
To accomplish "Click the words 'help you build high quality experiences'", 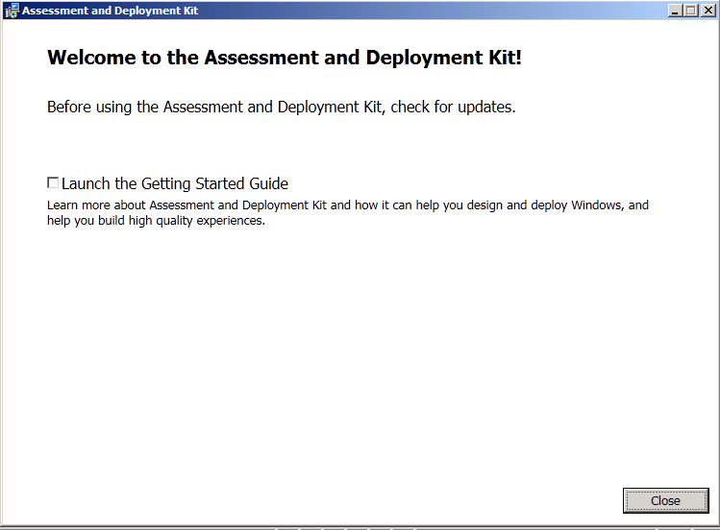I will pyautogui.click(x=156, y=221).
